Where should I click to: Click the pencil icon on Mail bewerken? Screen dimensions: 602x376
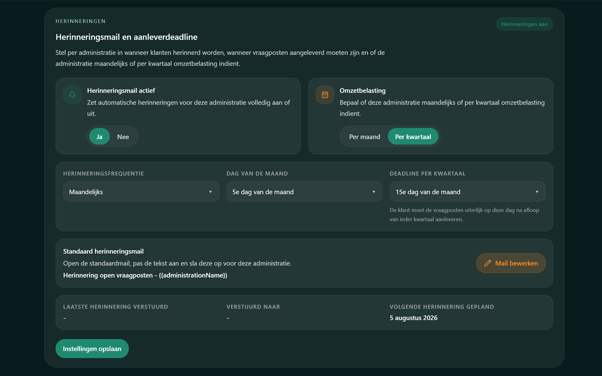click(488, 263)
